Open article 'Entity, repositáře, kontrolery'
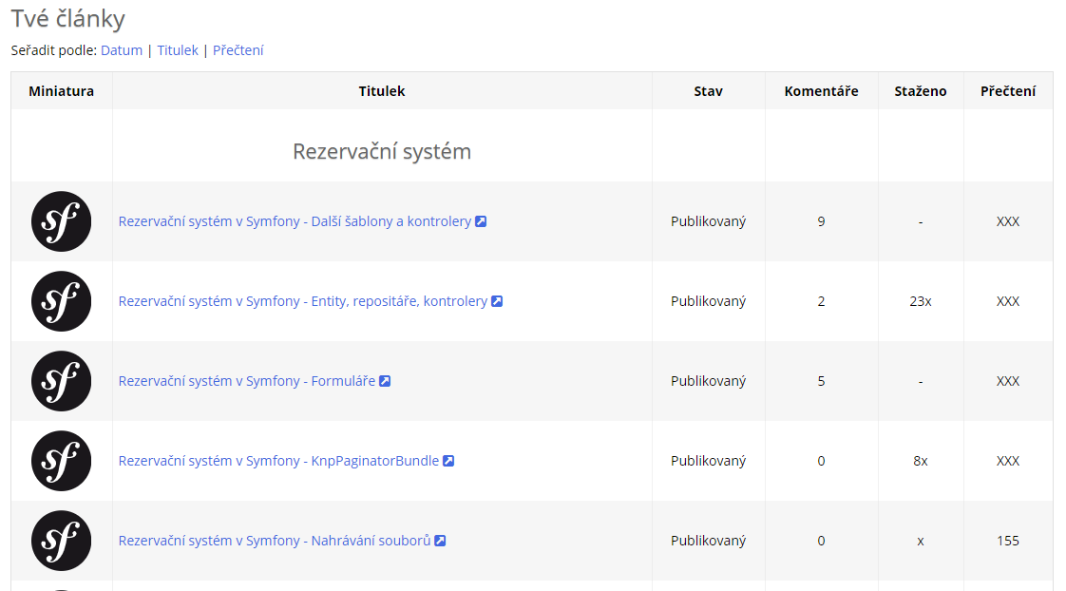The height and width of the screenshot is (591, 1066). point(302,301)
